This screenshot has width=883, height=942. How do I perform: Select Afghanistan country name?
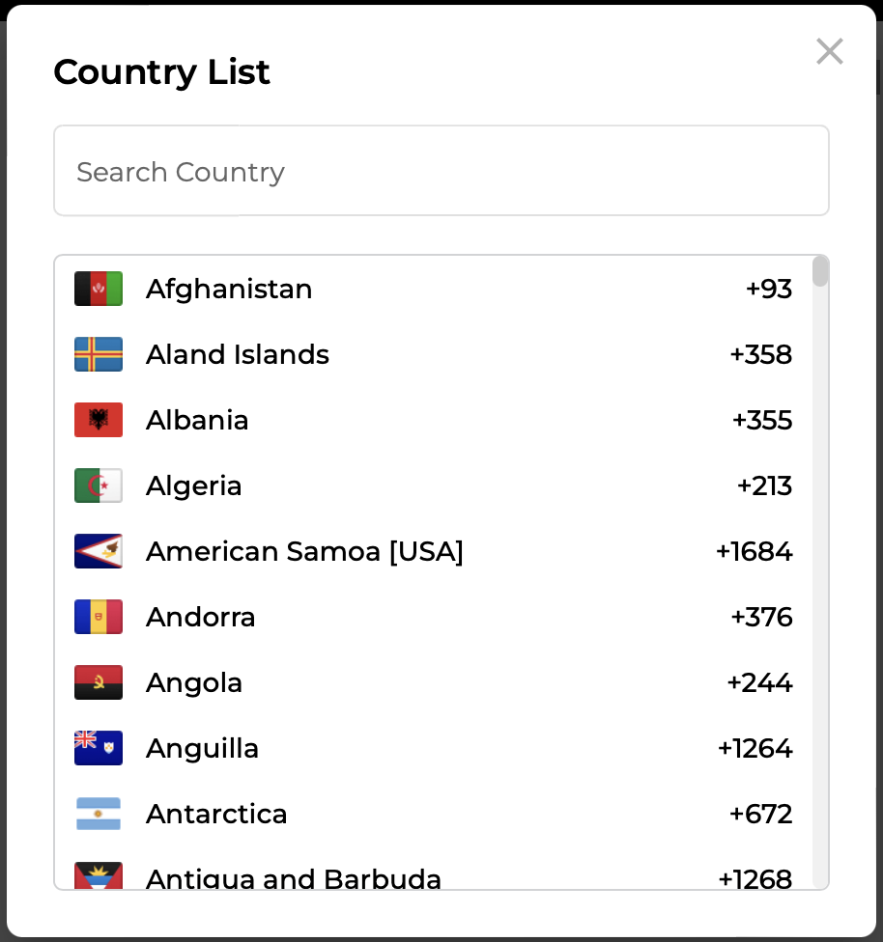229,289
